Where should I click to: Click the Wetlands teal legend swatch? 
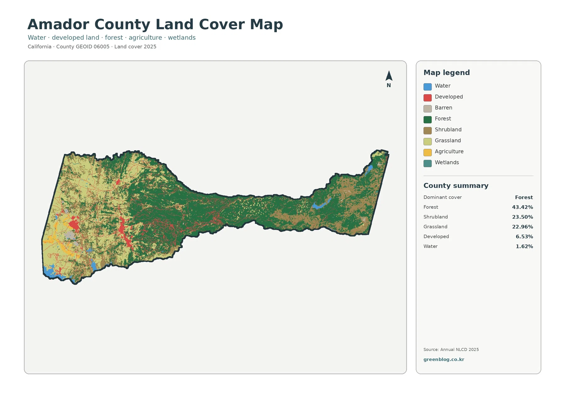point(428,163)
